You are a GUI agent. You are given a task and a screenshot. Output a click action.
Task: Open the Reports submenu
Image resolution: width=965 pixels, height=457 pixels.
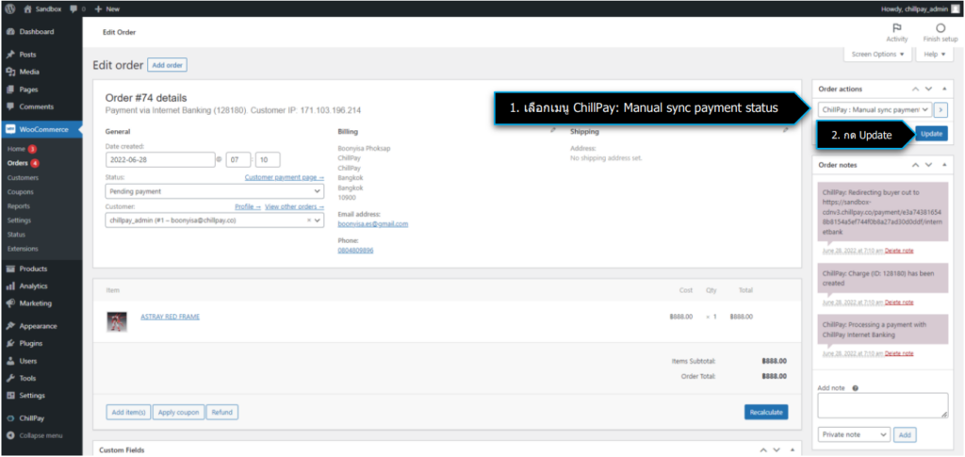pyautogui.click(x=19, y=206)
